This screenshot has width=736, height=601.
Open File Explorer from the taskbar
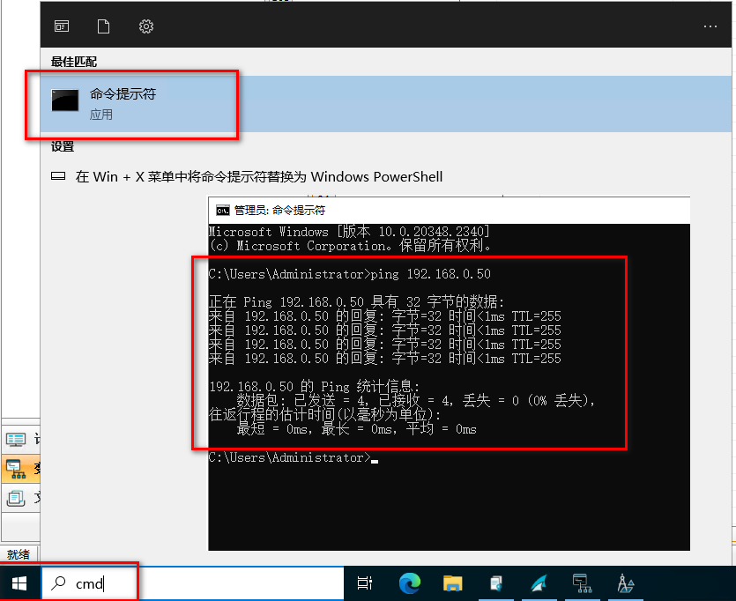click(x=453, y=582)
